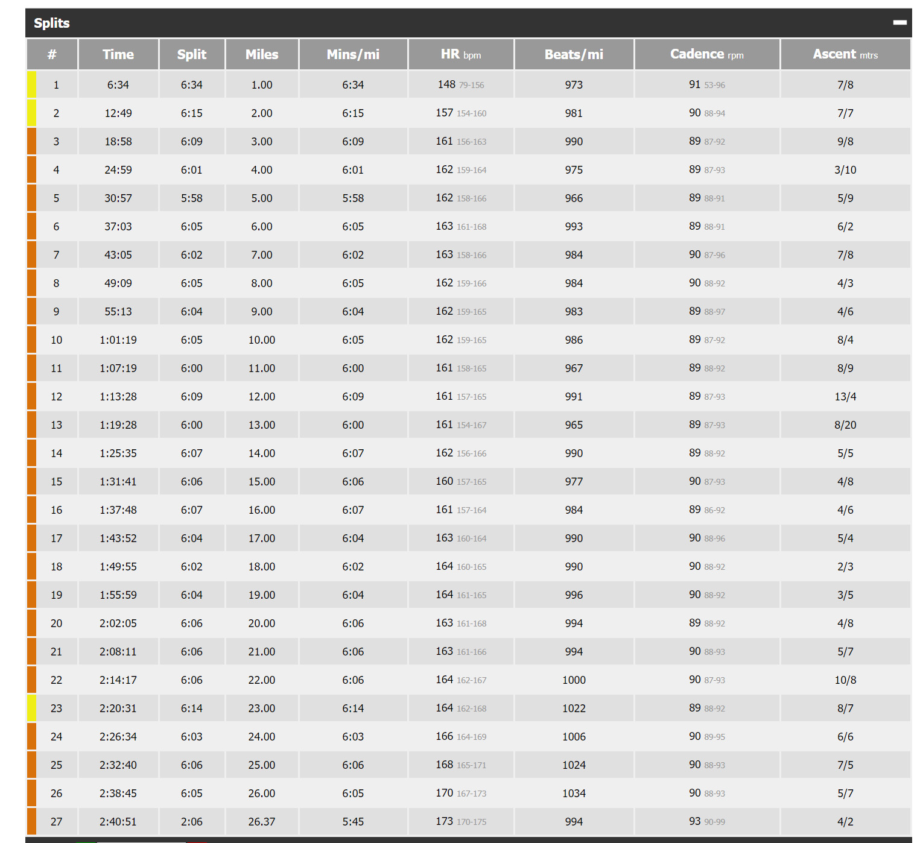923x843 pixels.
Task: Click time 2:08:11 in split 21
Action: pos(118,652)
